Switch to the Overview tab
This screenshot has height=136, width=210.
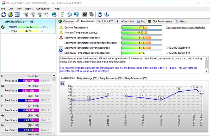point(66,21)
